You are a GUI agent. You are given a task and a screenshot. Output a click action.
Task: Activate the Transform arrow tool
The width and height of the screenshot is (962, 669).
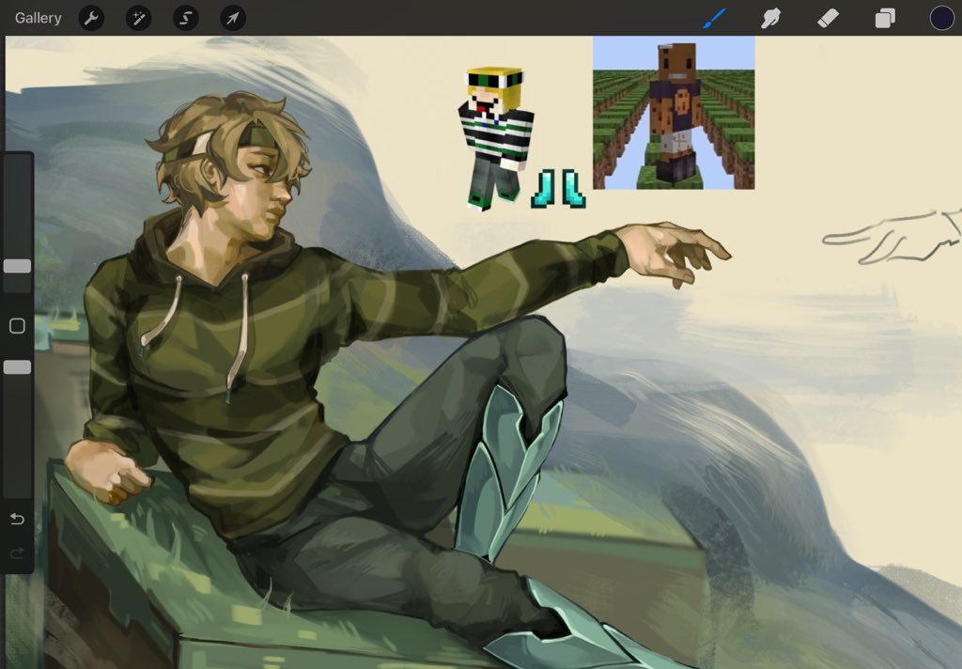coord(232,17)
